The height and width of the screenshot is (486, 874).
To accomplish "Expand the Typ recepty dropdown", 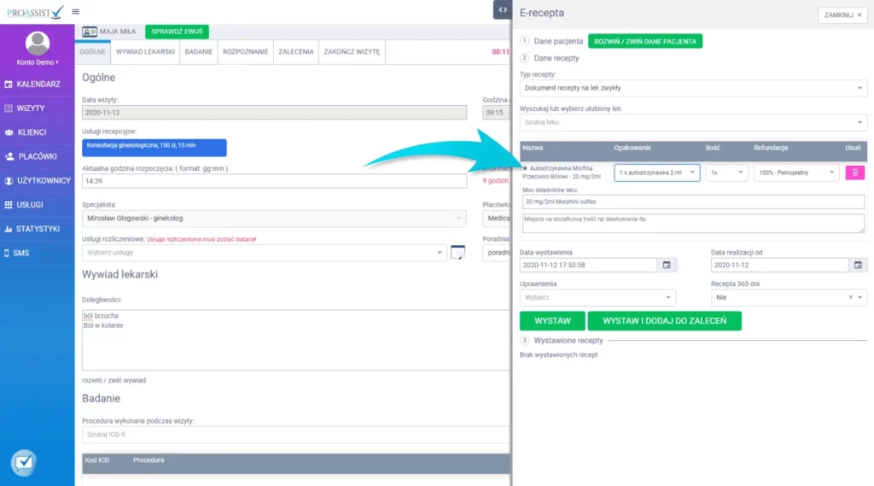I will pyautogui.click(x=693, y=88).
